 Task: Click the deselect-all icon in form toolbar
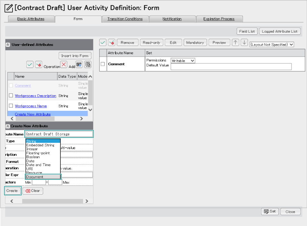tap(112, 42)
